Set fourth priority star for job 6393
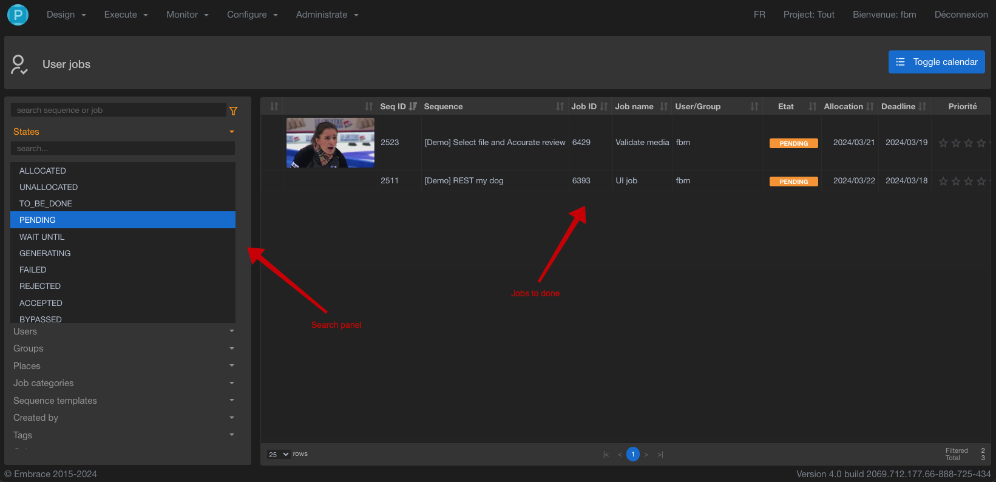 tap(981, 182)
